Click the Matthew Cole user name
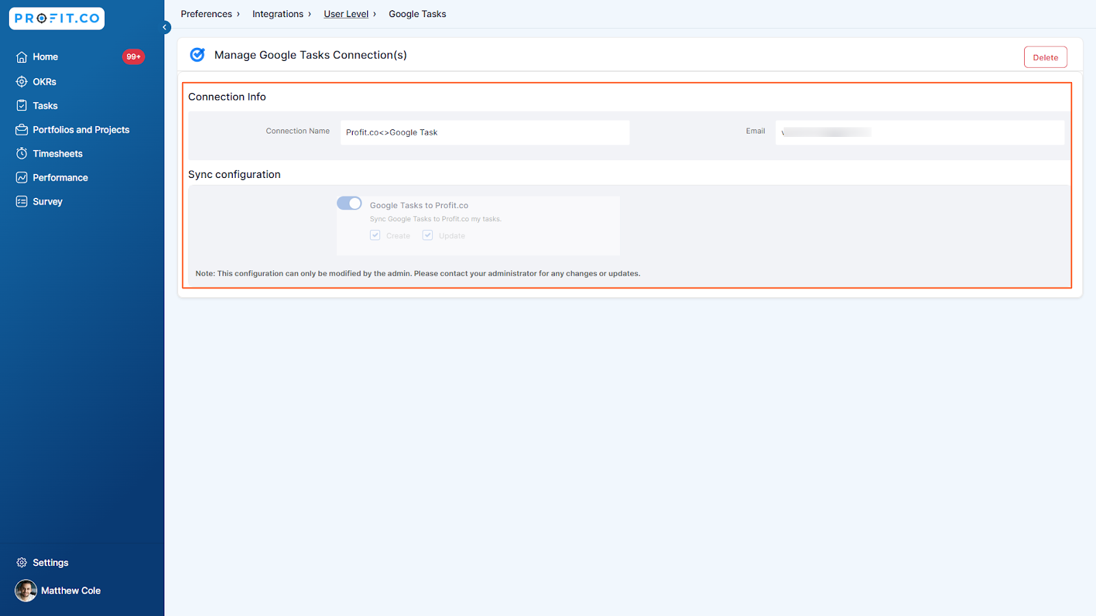 pyautogui.click(x=71, y=591)
